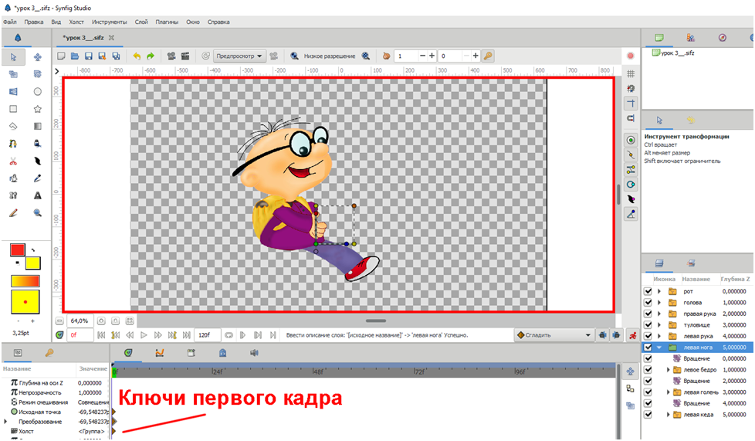Open the Сгладить interpolation dropdown

point(554,335)
